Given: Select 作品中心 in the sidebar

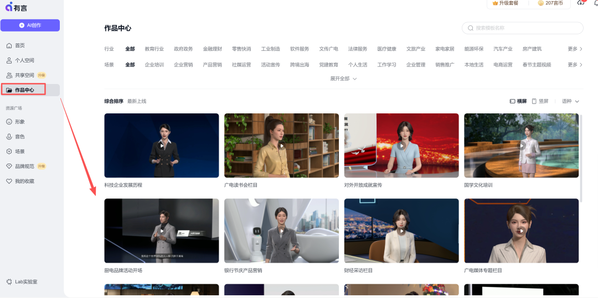Looking at the screenshot, I should [30, 90].
